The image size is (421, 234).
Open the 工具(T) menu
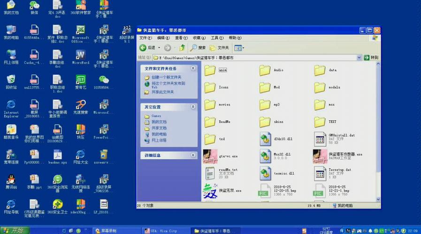click(217, 38)
